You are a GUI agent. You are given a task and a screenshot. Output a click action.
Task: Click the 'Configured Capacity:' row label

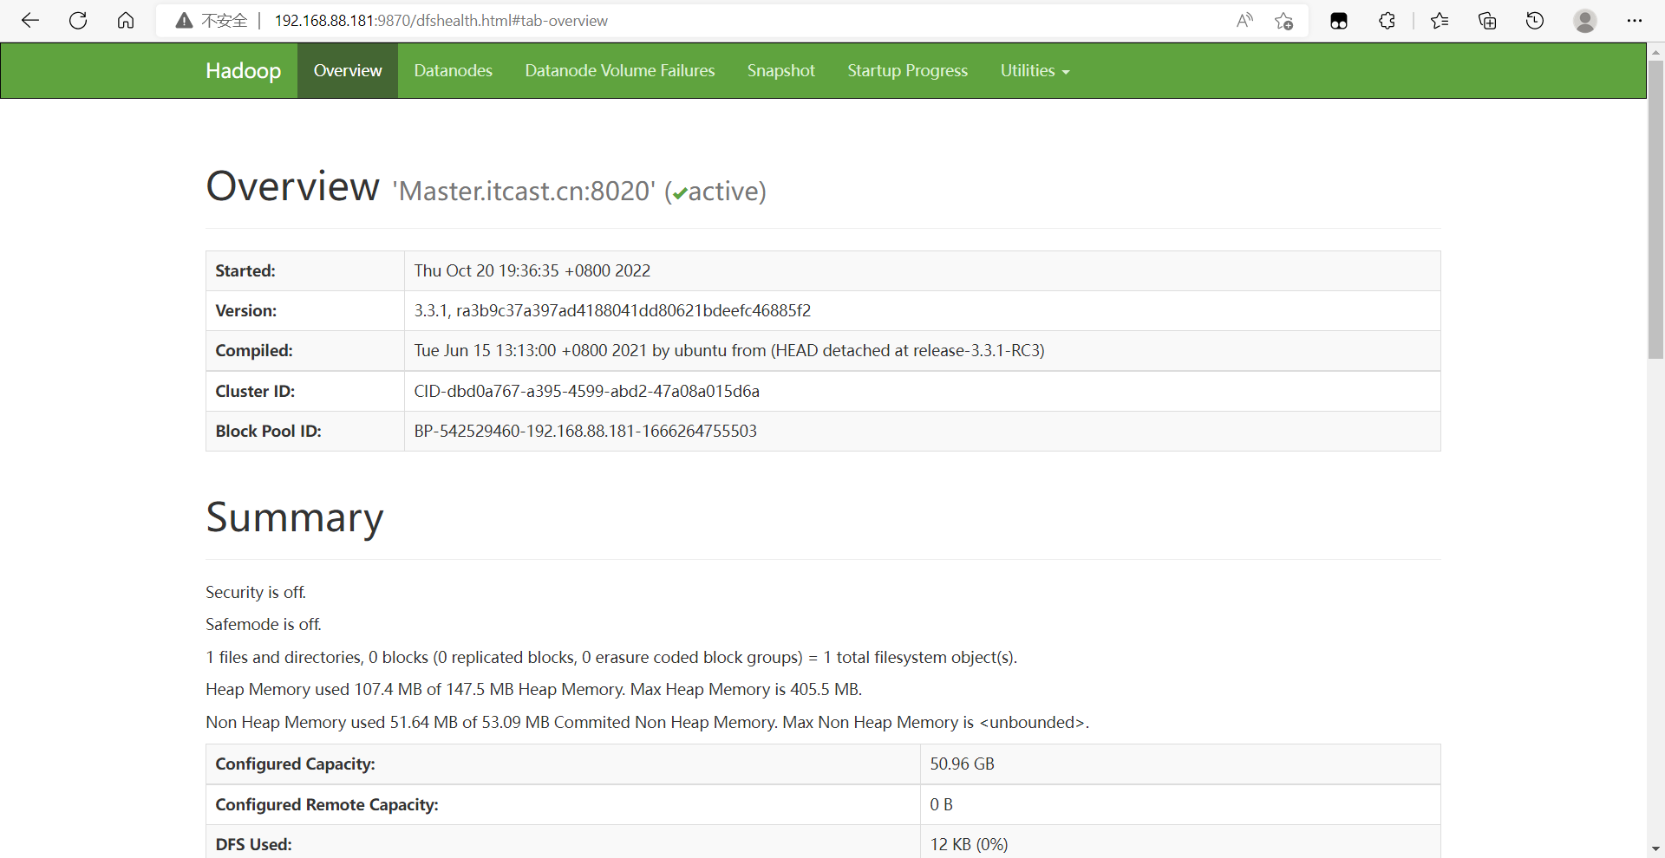296,764
